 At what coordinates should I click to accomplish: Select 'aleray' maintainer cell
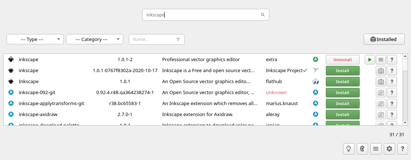coord(273,115)
